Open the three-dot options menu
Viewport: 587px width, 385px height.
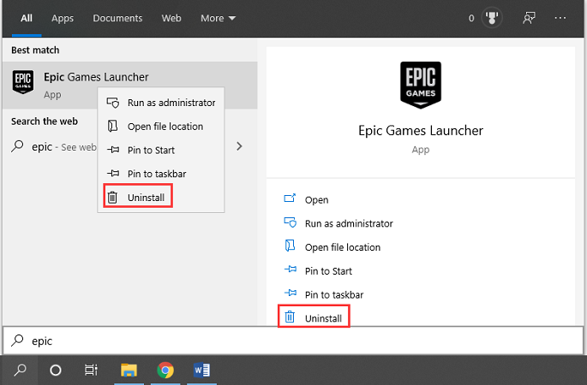(x=560, y=18)
